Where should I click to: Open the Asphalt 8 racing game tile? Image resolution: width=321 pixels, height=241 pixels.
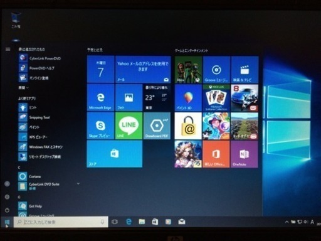(x=245, y=98)
